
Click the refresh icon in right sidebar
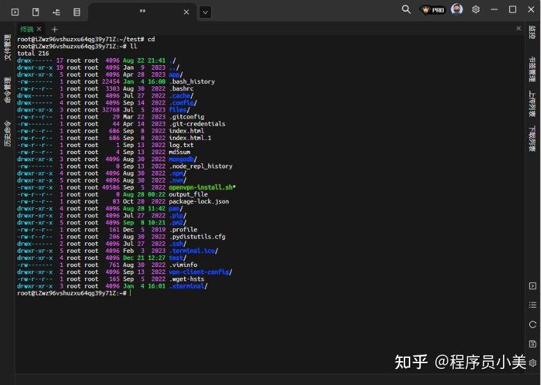533,324
